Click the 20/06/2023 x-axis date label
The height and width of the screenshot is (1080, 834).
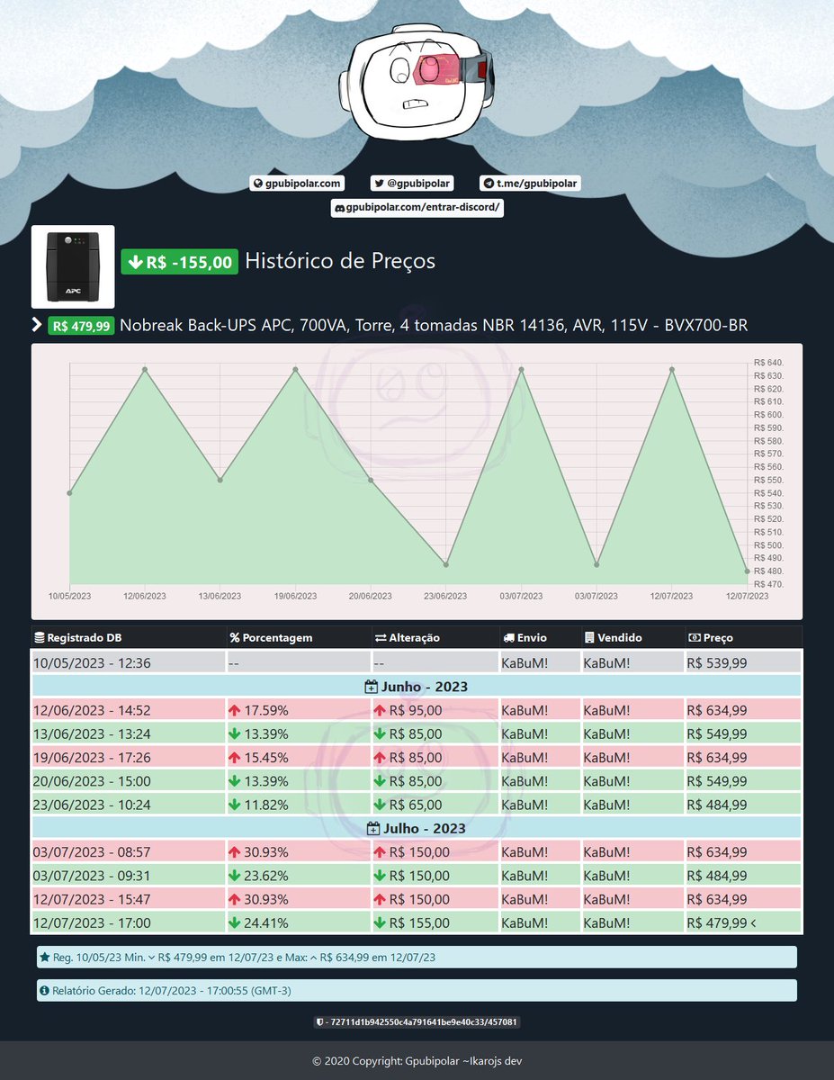tap(371, 596)
